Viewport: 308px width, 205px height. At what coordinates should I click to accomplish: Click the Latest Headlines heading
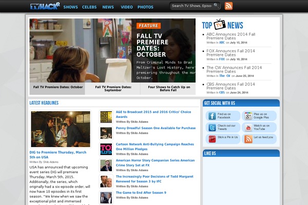tap(44, 103)
